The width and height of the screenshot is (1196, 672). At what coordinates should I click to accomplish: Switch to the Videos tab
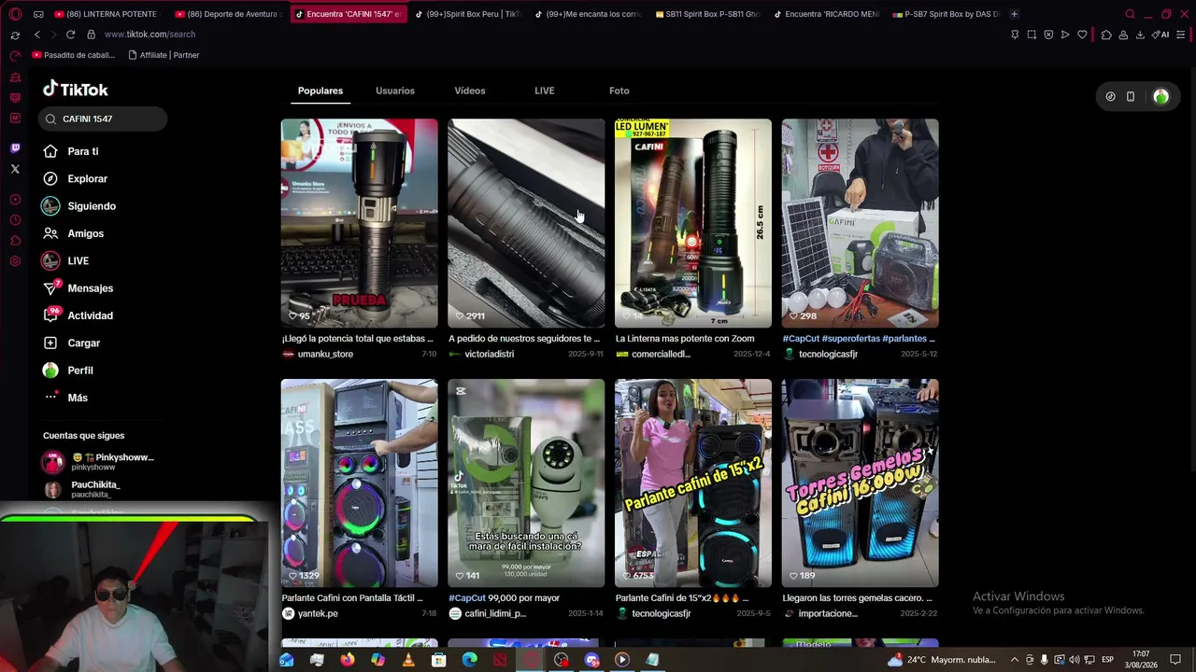coord(470,91)
